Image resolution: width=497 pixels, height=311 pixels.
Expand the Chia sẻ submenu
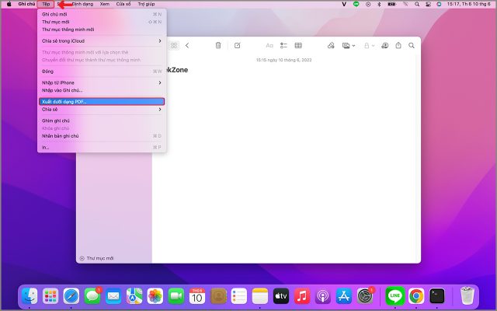coord(101,110)
